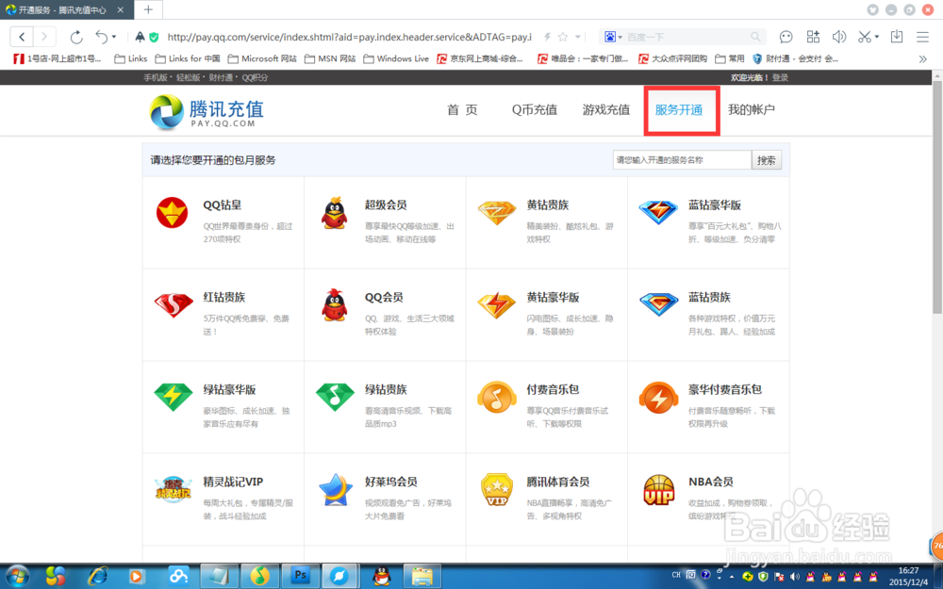Go to the 游戏充值 section
943x589 pixels.
click(x=606, y=109)
